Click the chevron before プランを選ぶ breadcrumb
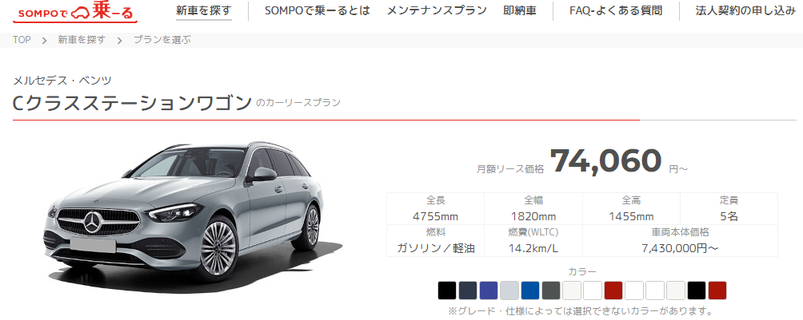The image size is (803, 320). tap(119, 41)
